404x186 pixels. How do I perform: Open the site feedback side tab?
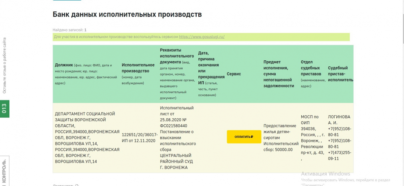(x=4, y=65)
